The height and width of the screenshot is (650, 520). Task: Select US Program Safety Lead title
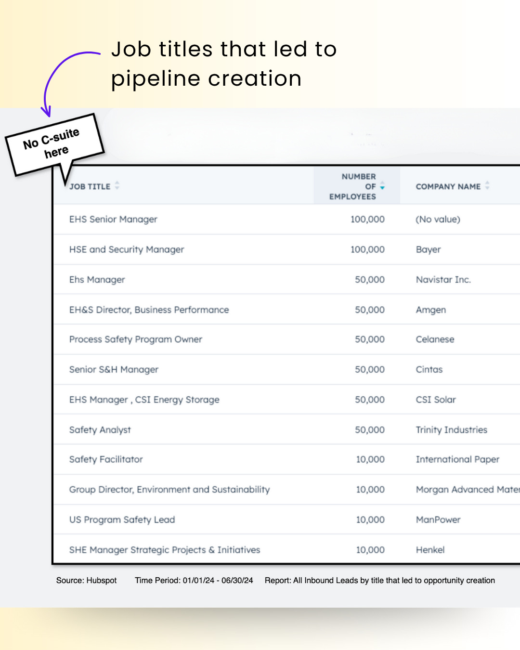click(x=122, y=520)
